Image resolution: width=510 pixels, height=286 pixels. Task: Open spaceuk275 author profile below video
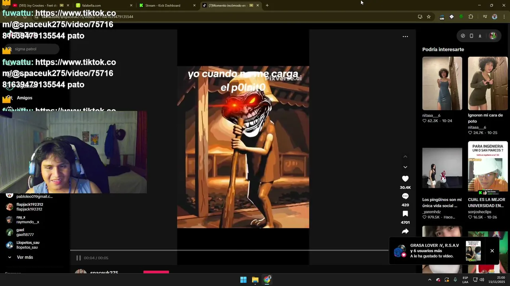pos(104,273)
